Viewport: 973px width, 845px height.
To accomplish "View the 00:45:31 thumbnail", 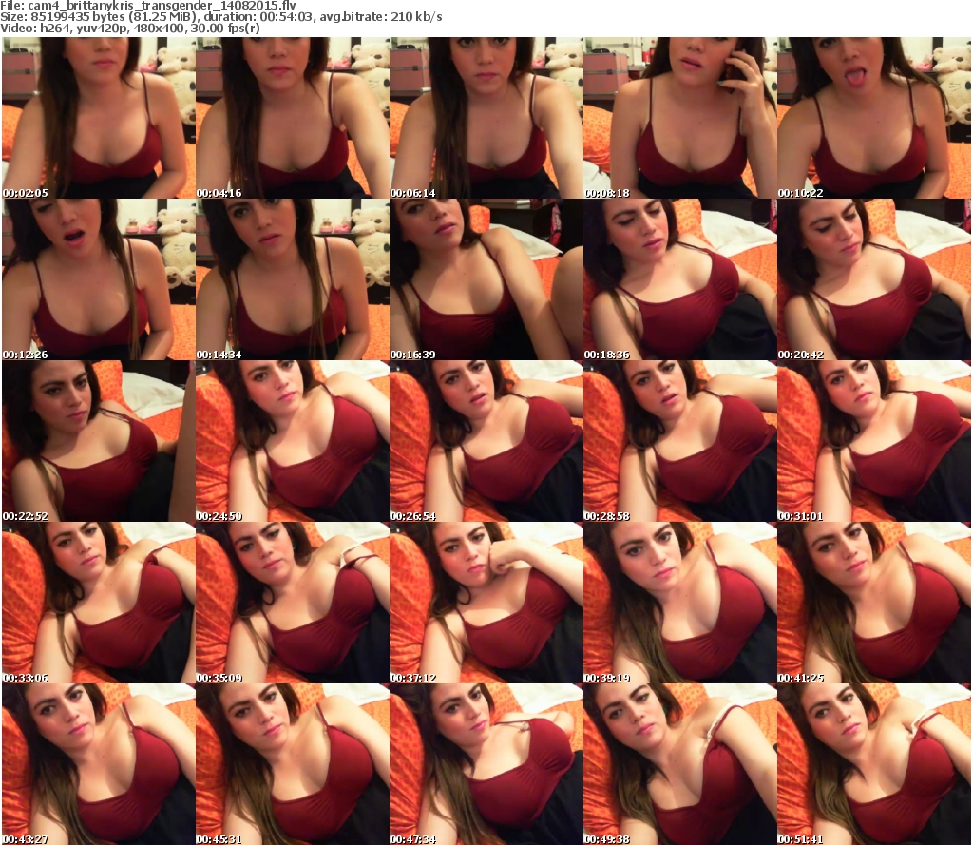I will click(293, 764).
